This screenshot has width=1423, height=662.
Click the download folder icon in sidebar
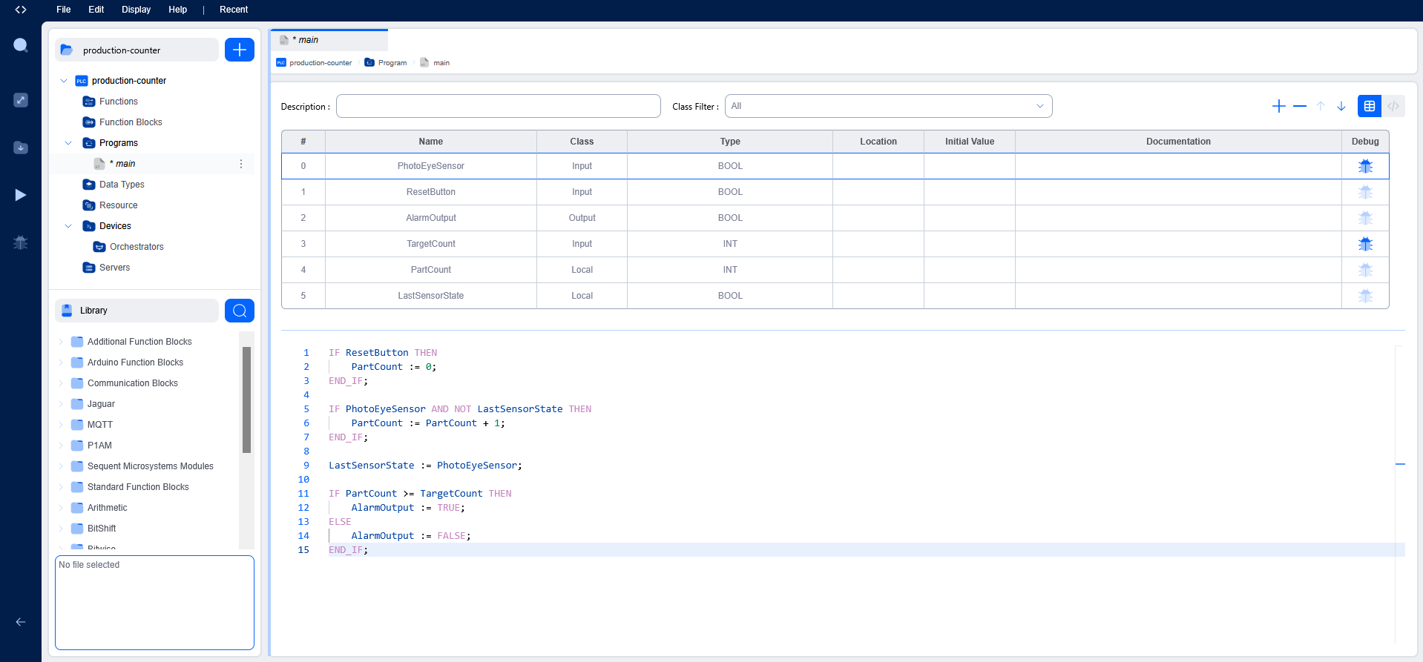click(x=21, y=148)
